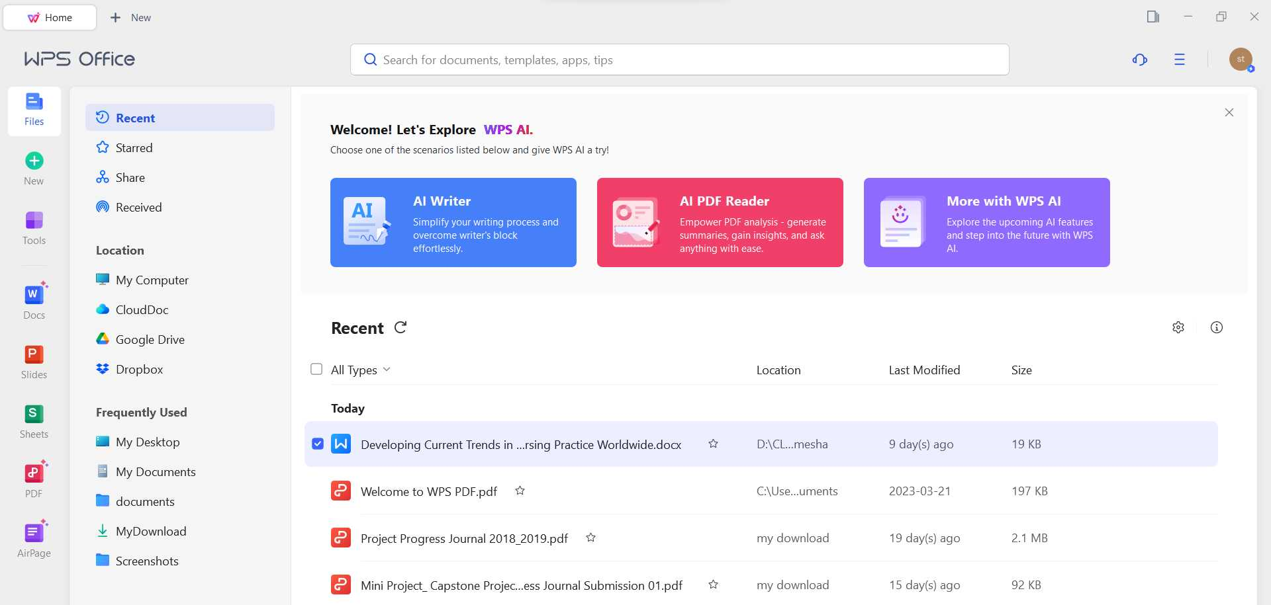
Task: Open the hamburger settings menu
Action: pos(1179,60)
